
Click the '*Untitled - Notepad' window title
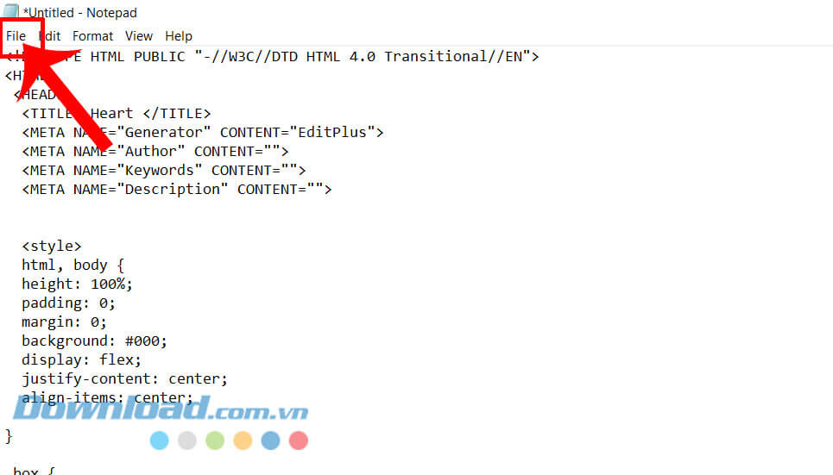tap(80, 13)
